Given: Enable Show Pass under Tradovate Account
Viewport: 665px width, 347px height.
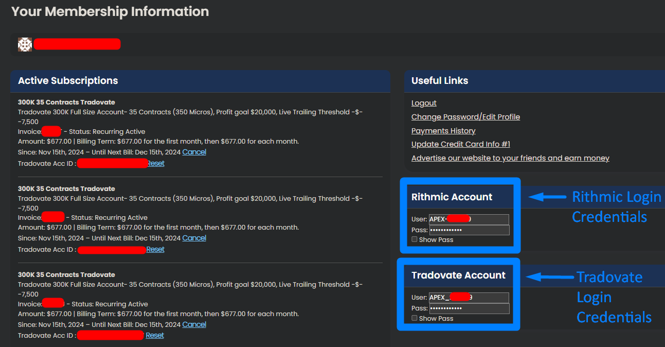Looking at the screenshot, I should (415, 318).
